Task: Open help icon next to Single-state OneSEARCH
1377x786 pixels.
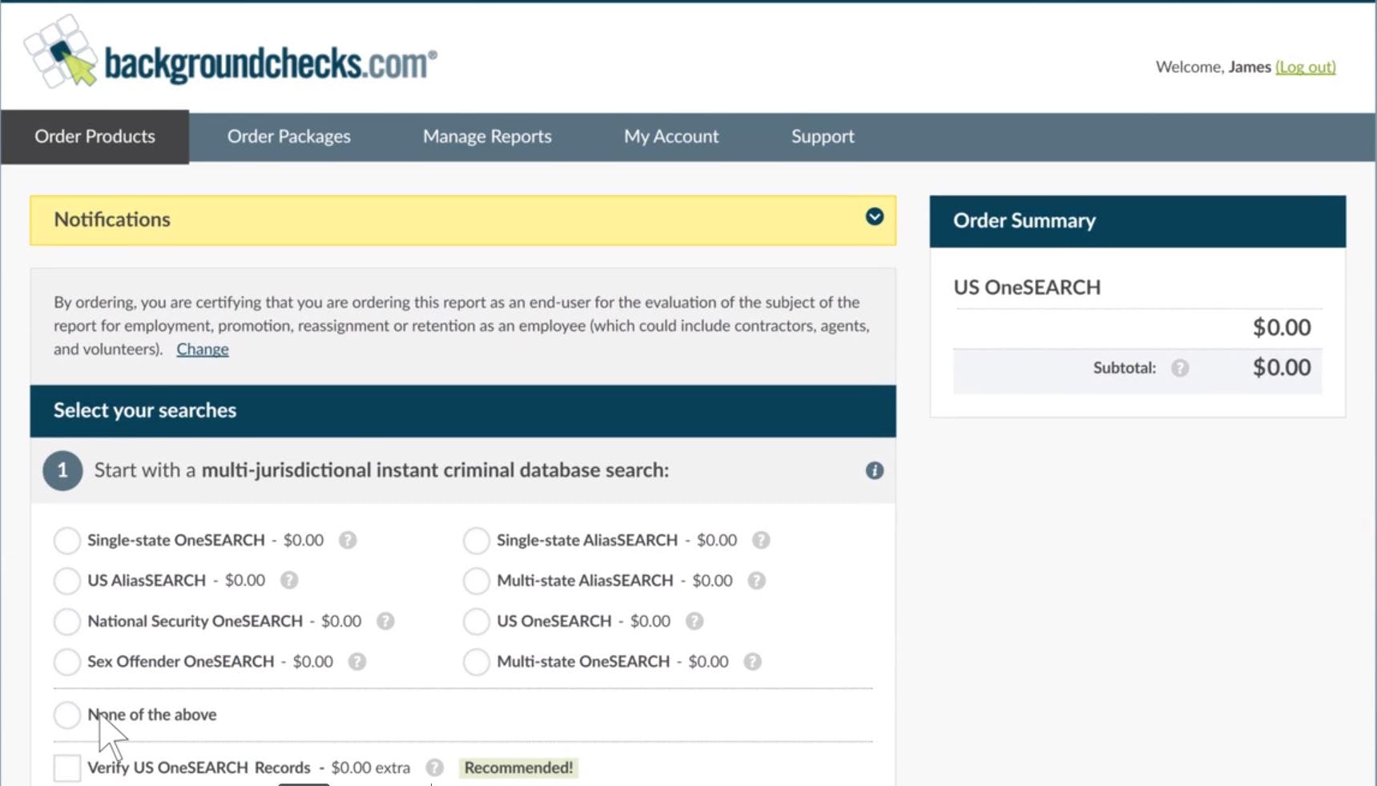Action: (348, 540)
